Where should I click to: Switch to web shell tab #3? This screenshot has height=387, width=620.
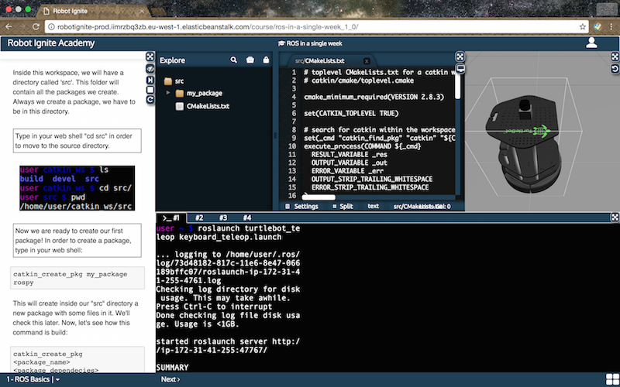point(223,217)
